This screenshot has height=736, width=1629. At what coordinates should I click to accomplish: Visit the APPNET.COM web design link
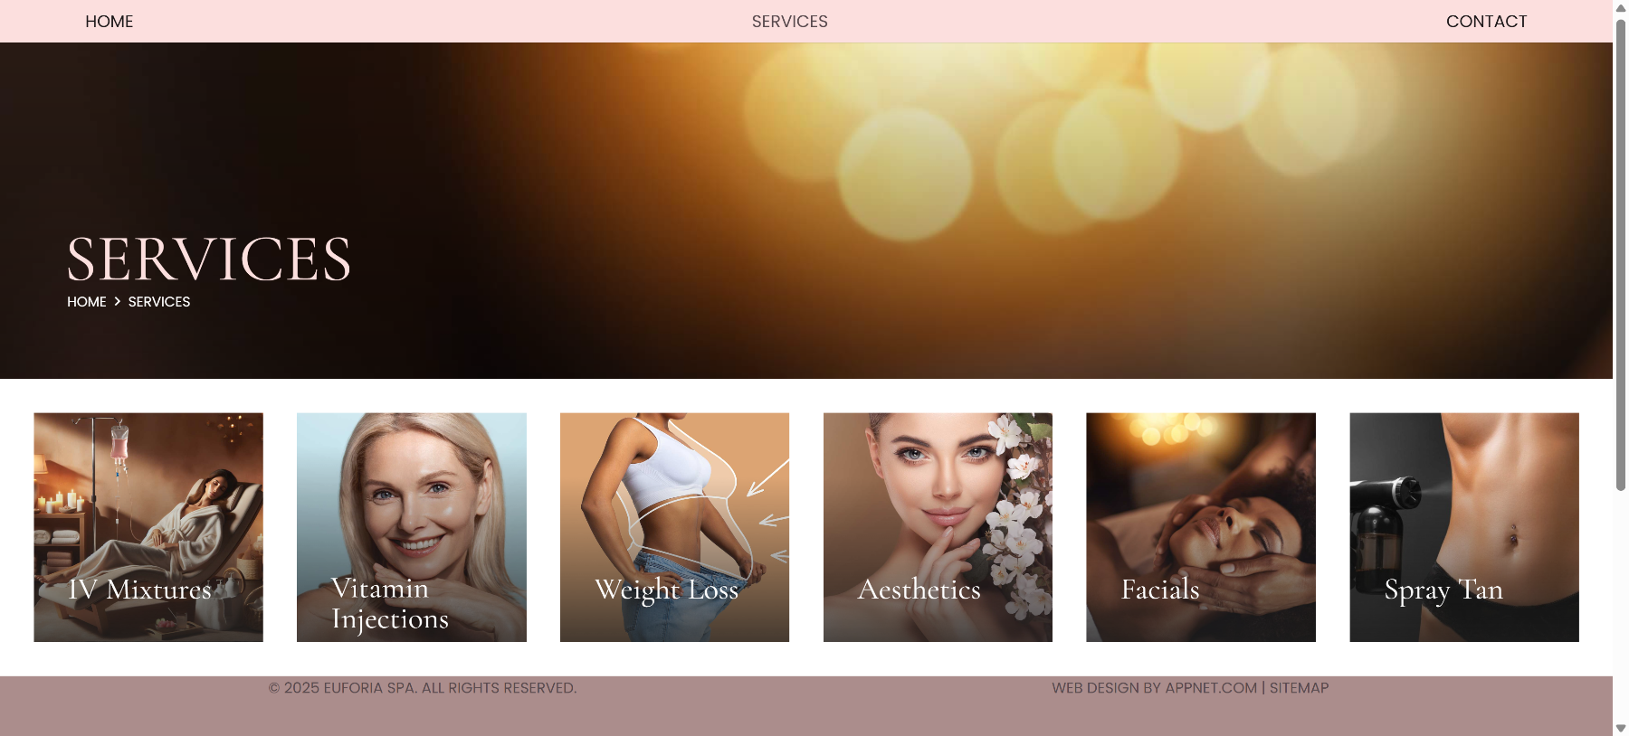point(1211,688)
